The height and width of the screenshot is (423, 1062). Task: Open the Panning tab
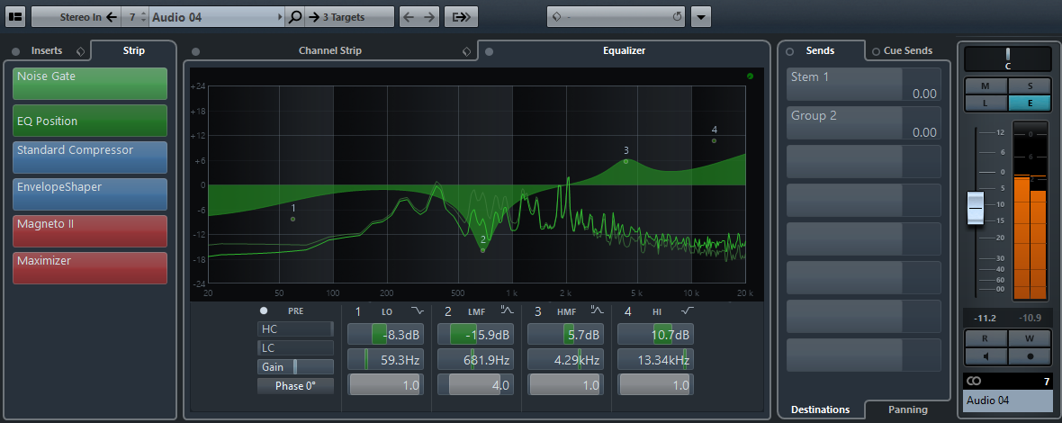point(907,409)
